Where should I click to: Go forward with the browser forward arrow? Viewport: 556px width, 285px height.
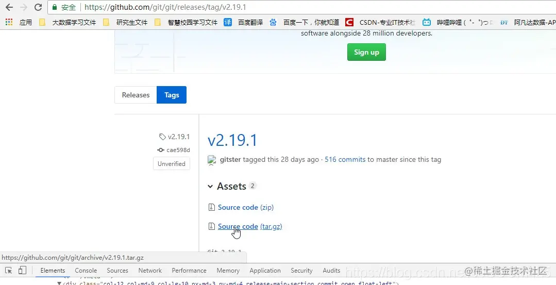pyautogui.click(x=24, y=7)
